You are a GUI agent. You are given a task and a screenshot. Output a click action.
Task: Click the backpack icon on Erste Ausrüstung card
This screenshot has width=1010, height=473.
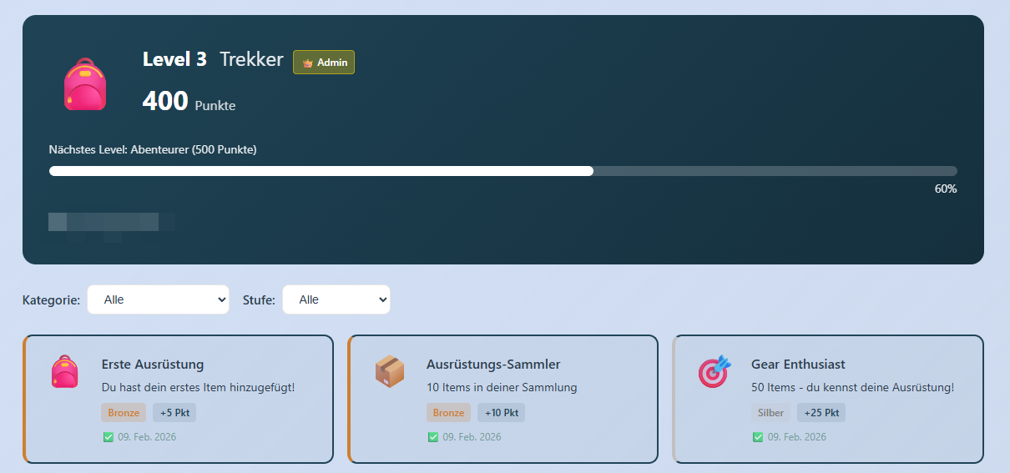pos(64,371)
